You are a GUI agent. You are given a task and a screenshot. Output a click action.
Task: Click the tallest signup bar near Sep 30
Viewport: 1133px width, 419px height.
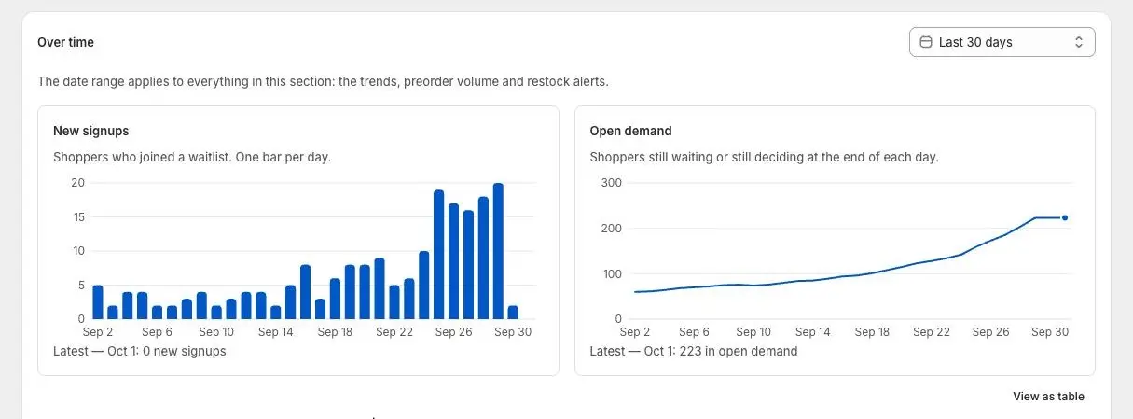tap(498, 251)
